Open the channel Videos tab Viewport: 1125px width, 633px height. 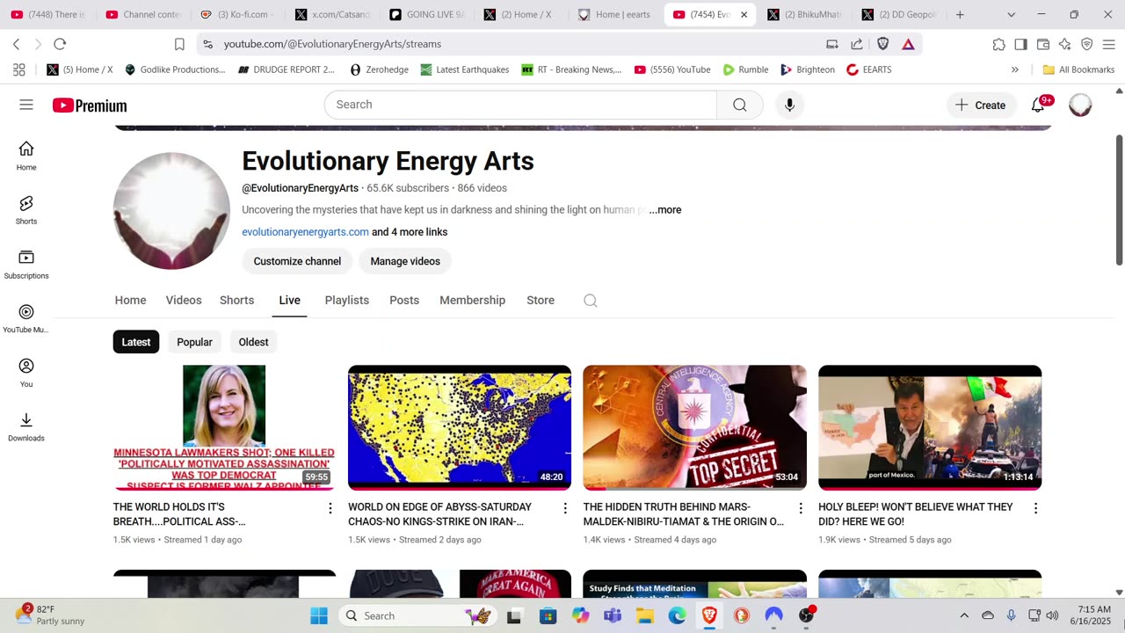click(x=184, y=301)
